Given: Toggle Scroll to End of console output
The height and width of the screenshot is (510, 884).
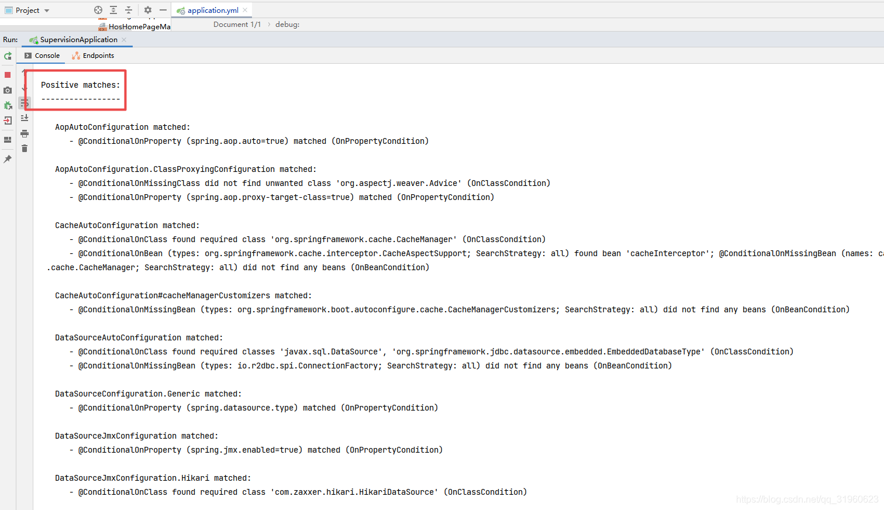Looking at the screenshot, I should pyautogui.click(x=25, y=118).
